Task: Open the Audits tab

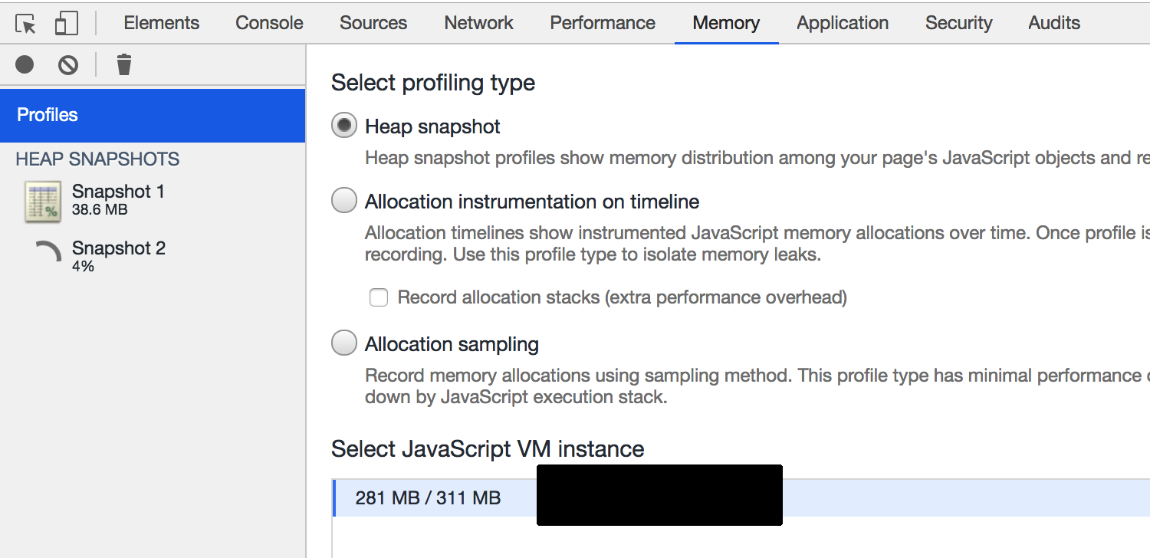Action: click(x=1054, y=23)
